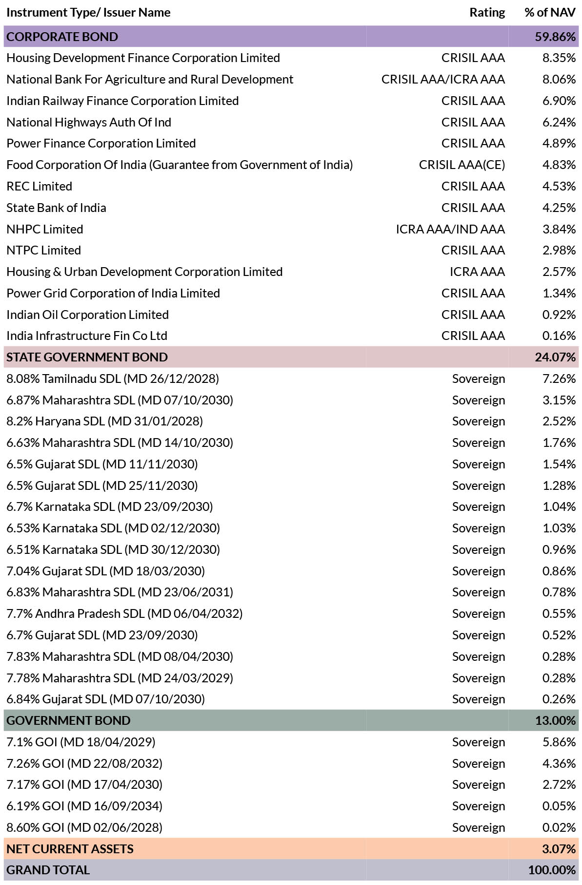The width and height of the screenshot is (582, 885).
Task: Select 7.1% GOI (MD 18/04/2029) row
Action: (x=81, y=742)
